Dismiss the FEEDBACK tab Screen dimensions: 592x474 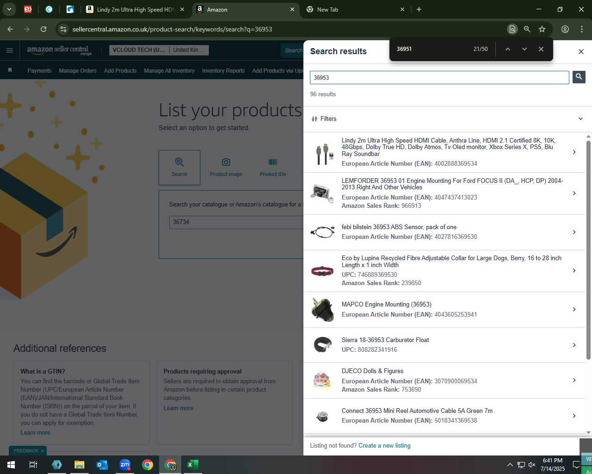click(x=43, y=451)
